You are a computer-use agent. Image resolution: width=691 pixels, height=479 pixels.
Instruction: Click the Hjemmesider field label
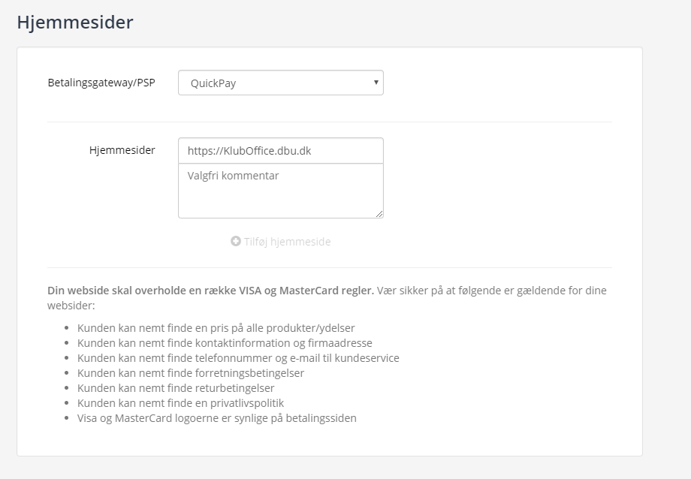point(122,150)
